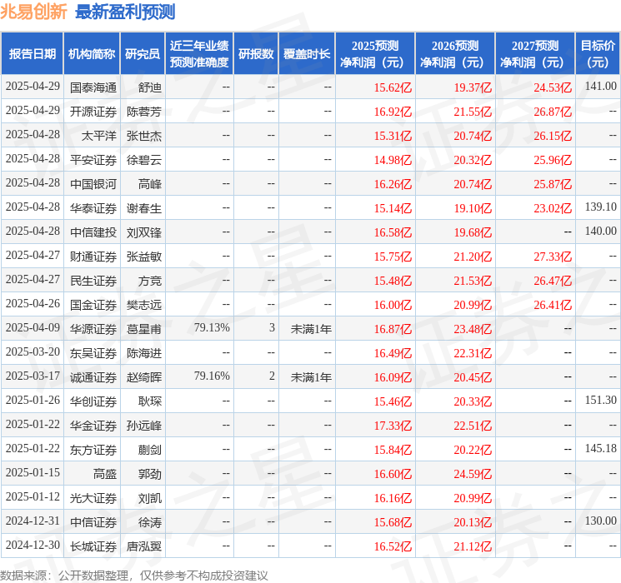Click institution 华金证券
The width and height of the screenshot is (621, 583).
93,426
